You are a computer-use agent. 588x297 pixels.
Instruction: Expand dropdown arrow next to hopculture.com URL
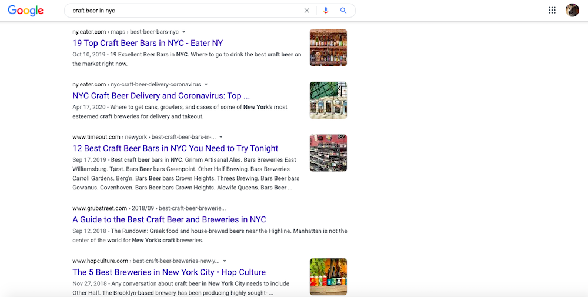pyautogui.click(x=225, y=261)
